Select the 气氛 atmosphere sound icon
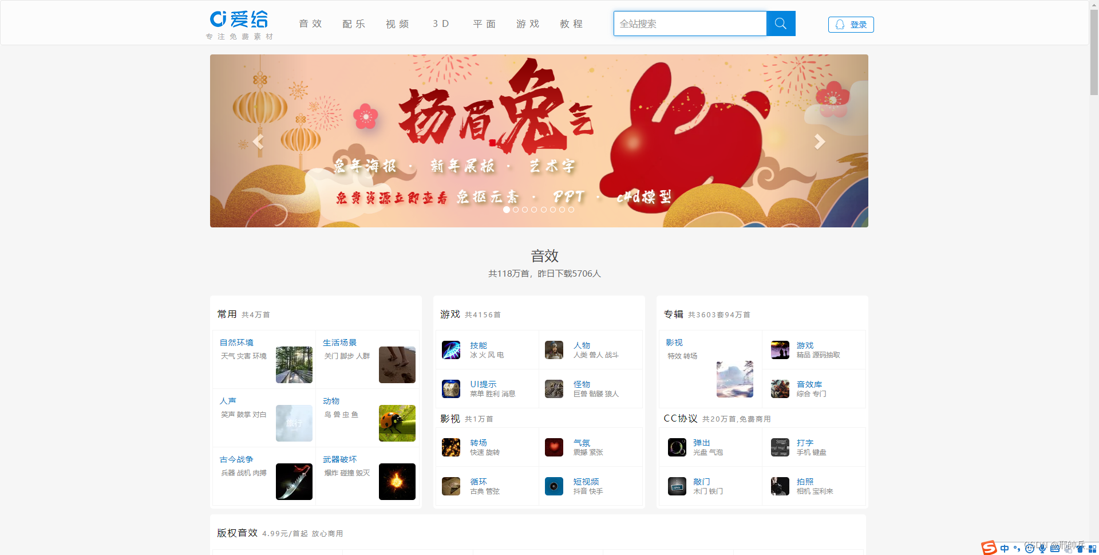Screen dimensions: 1099x555 (x=554, y=447)
